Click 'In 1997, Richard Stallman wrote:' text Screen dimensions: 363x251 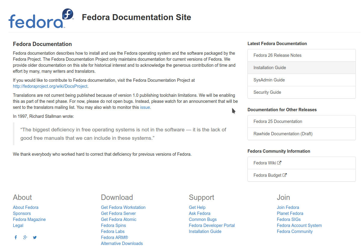coord(43,116)
